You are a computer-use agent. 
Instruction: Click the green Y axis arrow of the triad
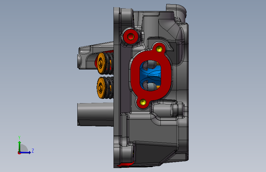(19, 146)
